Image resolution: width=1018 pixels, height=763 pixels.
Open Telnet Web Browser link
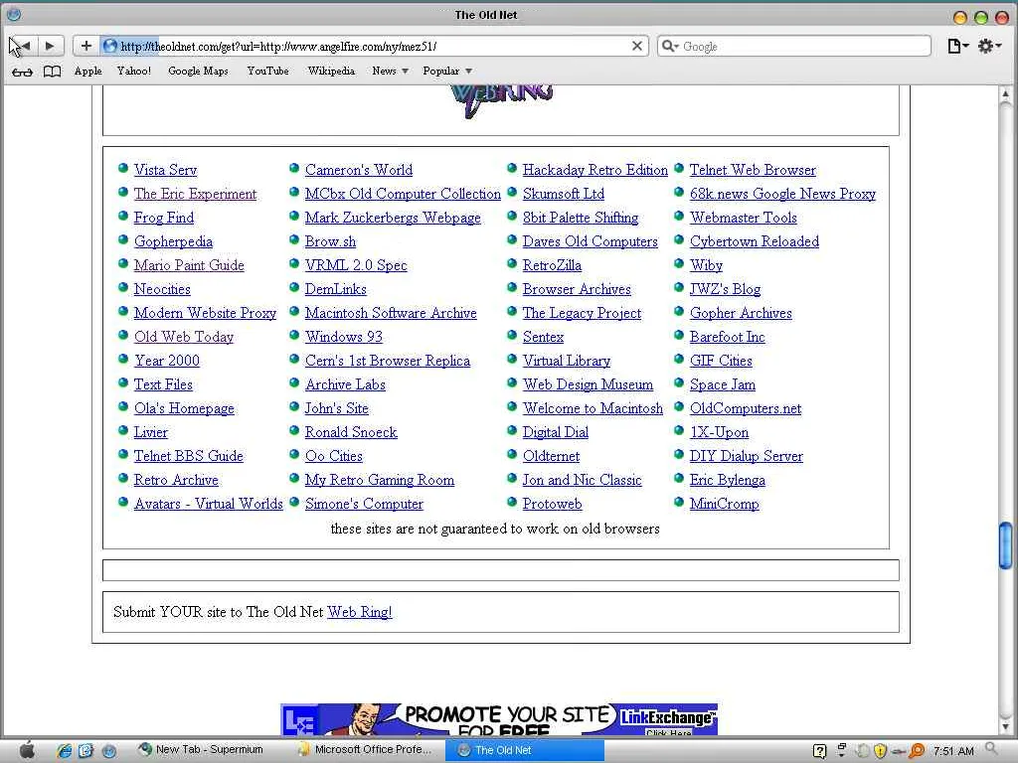[753, 170]
